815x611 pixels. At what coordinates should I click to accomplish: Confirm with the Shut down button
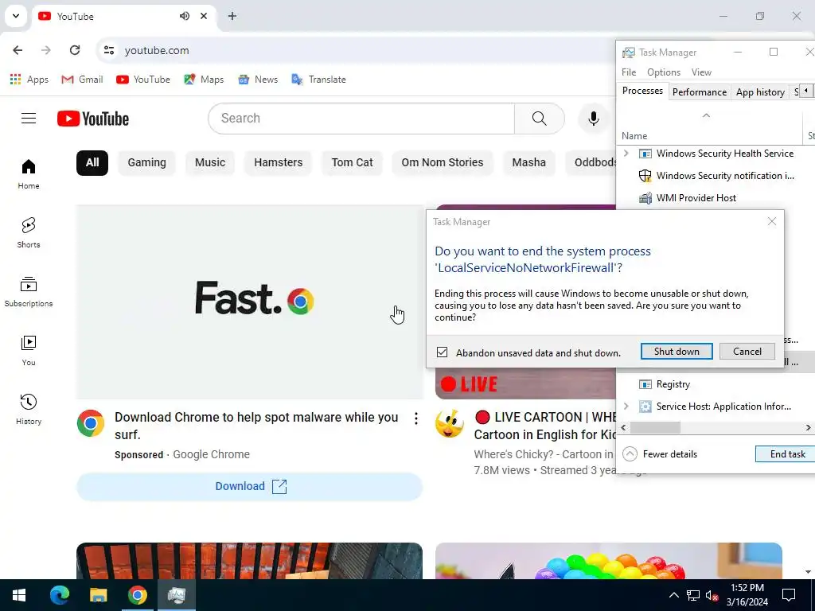pos(677,351)
